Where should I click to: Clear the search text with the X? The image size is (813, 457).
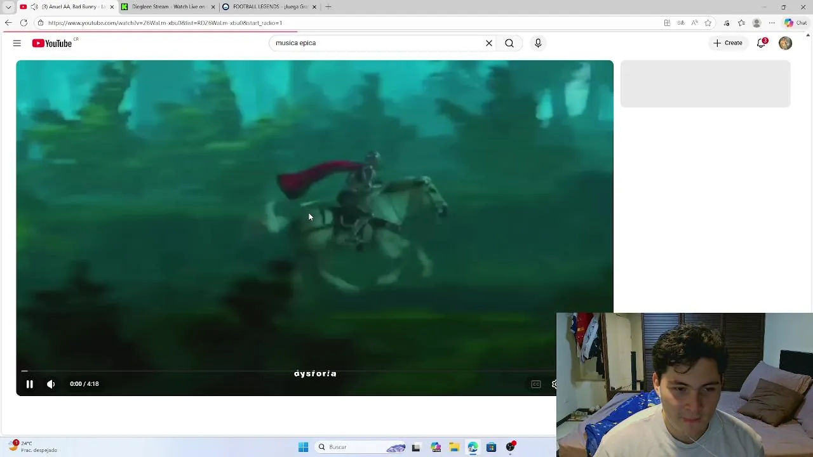[489, 43]
